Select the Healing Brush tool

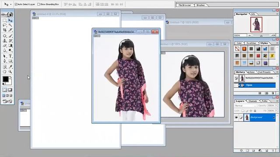click(x=5, y=36)
